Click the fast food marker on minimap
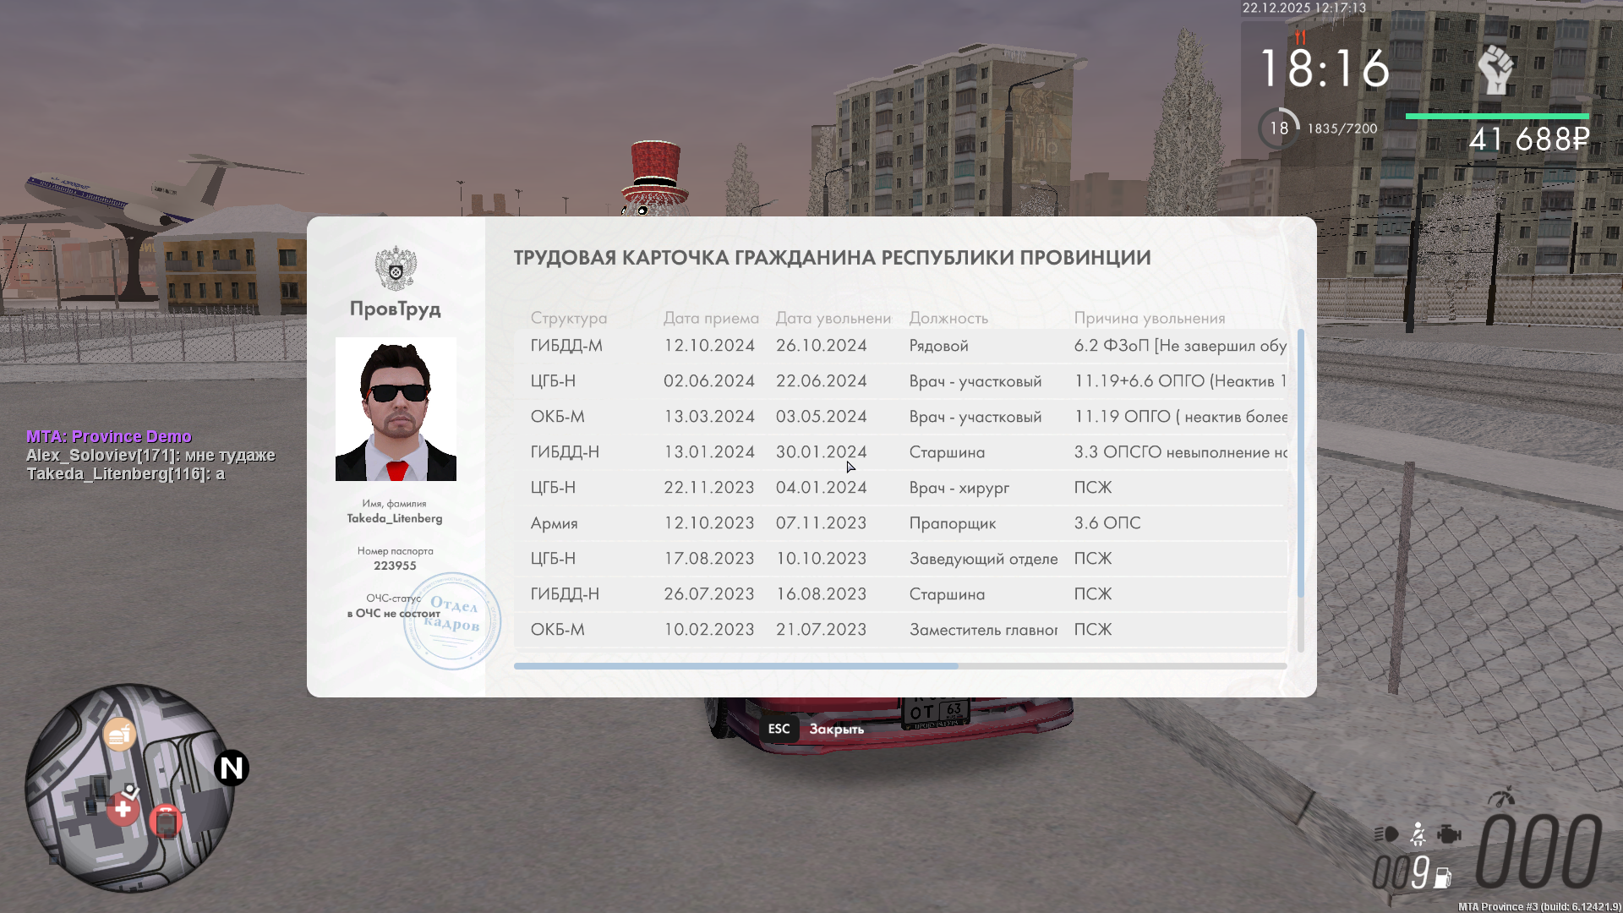Viewport: 1623px width, 913px height. [120, 734]
